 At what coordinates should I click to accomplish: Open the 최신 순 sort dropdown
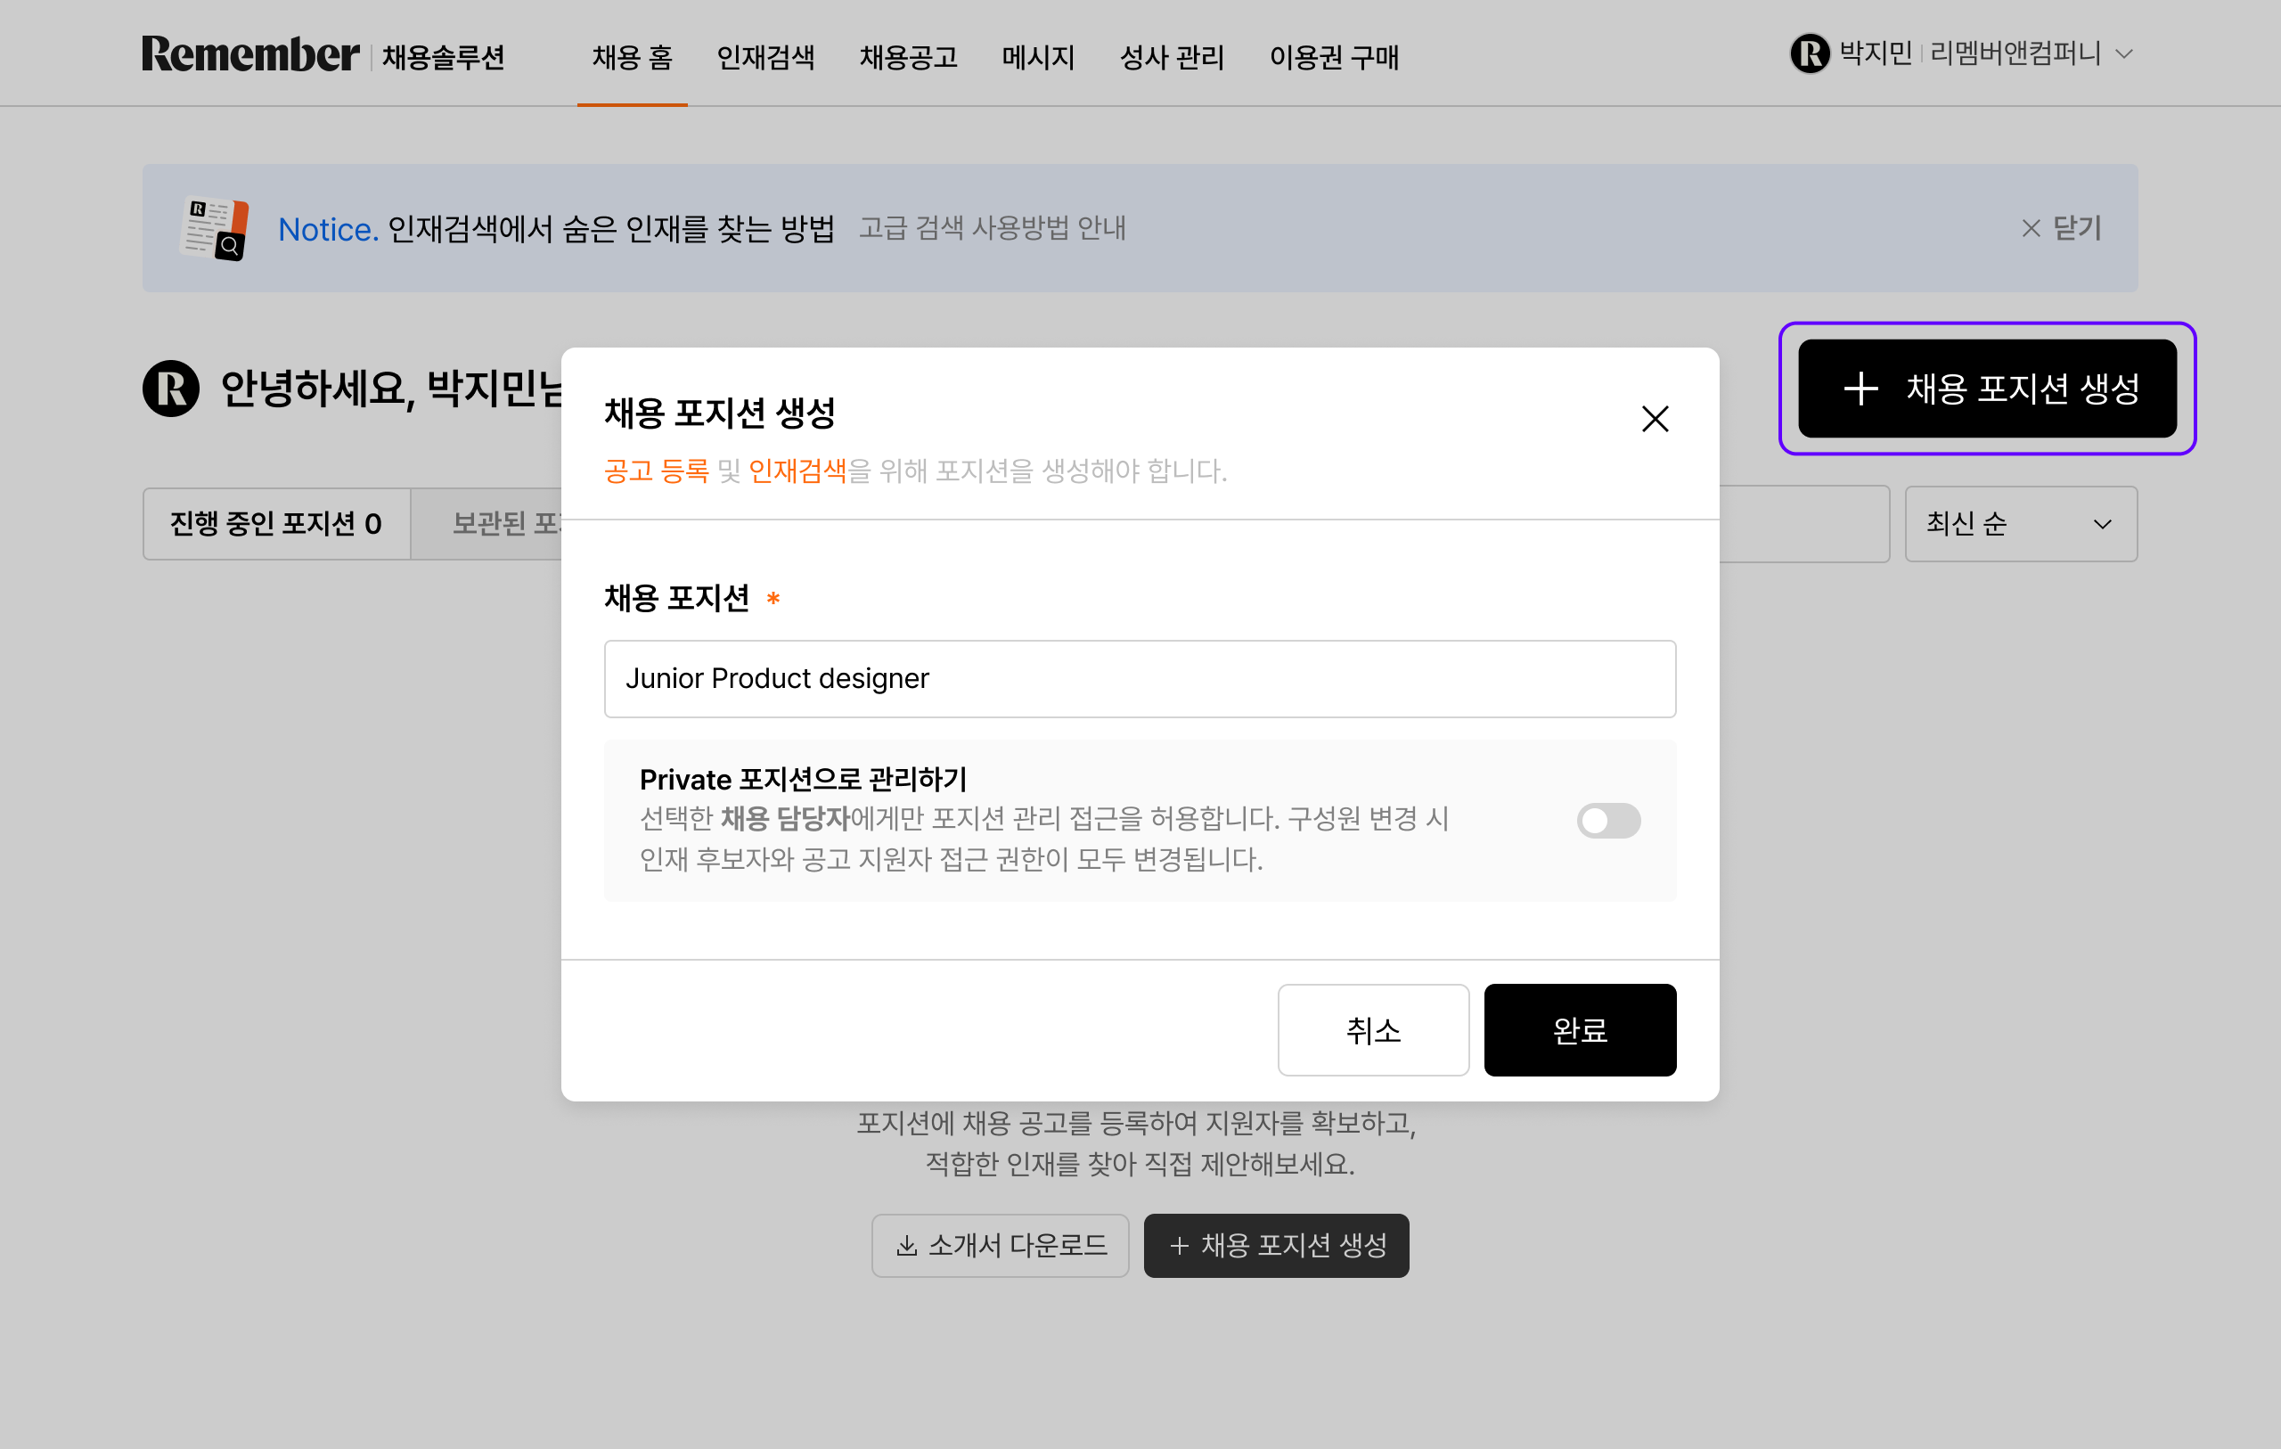click(2020, 524)
